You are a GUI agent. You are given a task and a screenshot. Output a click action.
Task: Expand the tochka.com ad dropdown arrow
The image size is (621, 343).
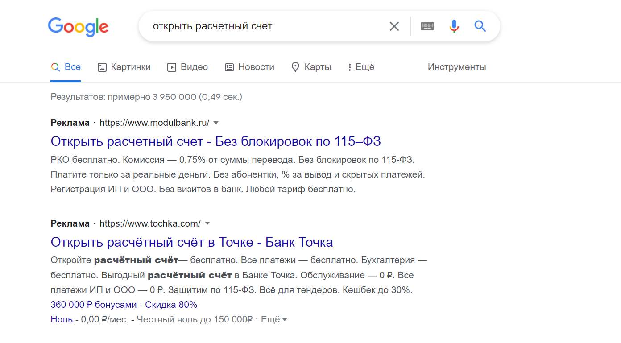[x=207, y=223]
